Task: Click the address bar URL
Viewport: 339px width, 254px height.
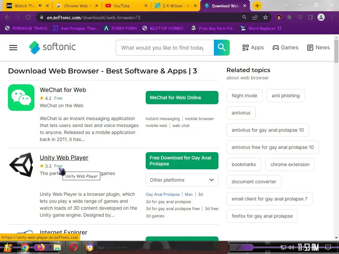Action: (93, 18)
